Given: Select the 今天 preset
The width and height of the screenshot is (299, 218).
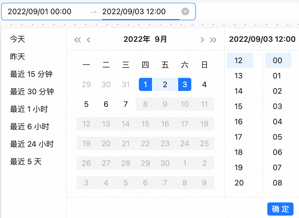Looking at the screenshot, I should (17, 39).
